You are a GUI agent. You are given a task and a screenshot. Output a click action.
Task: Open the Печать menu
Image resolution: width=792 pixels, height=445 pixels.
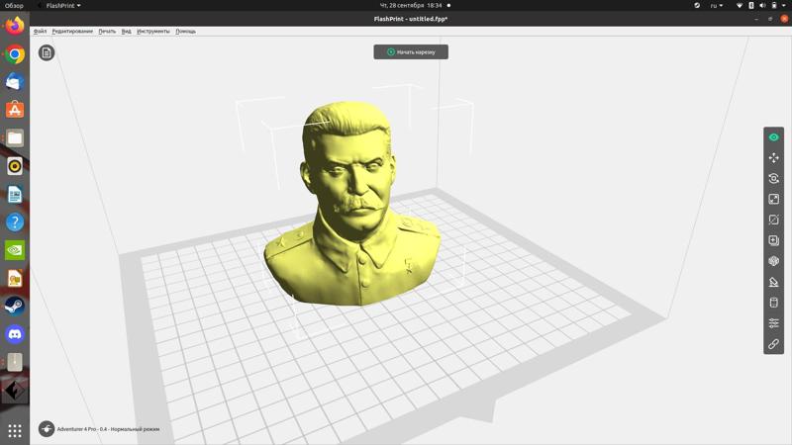(107, 32)
